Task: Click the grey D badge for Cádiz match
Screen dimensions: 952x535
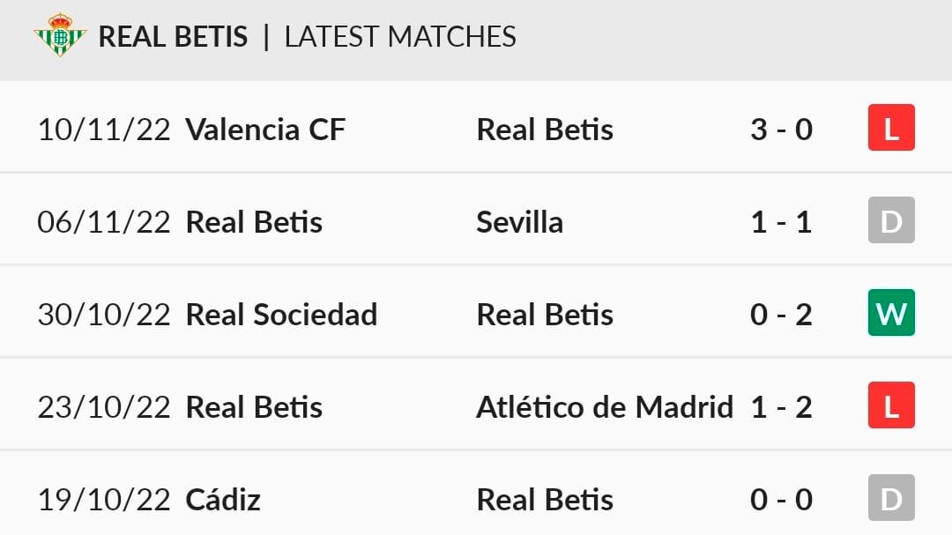Action: click(x=891, y=498)
